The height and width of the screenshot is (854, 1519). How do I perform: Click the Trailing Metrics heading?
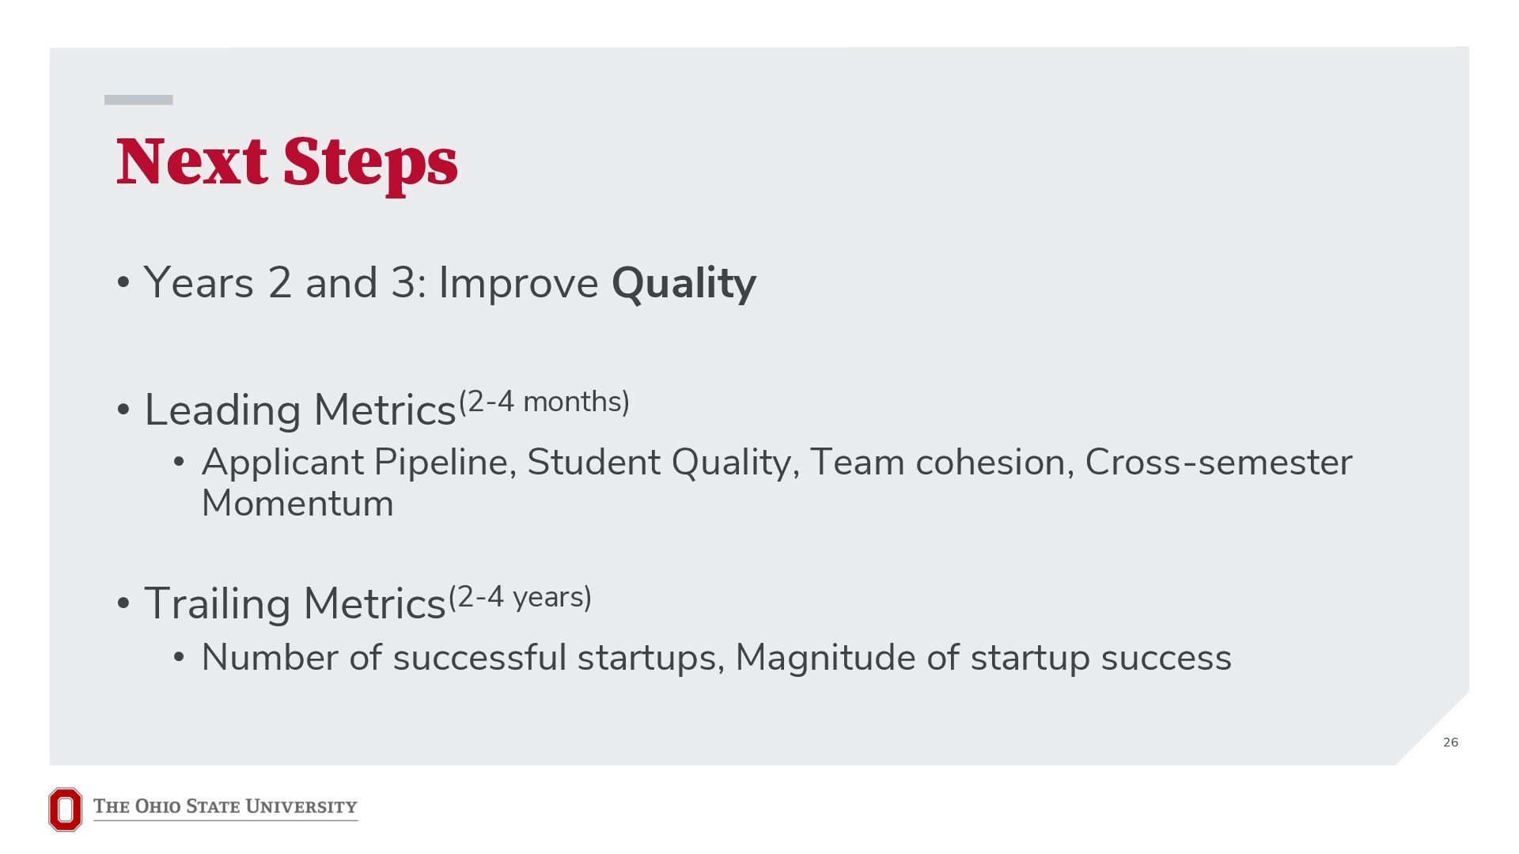click(x=295, y=604)
